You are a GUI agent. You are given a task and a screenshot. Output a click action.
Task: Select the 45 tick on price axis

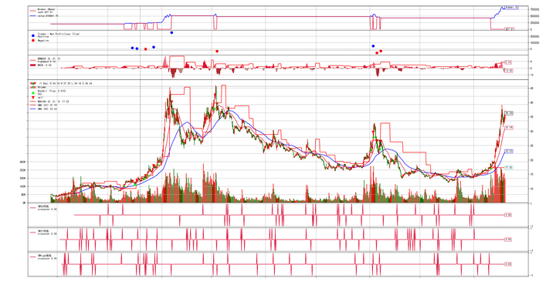click(532, 88)
